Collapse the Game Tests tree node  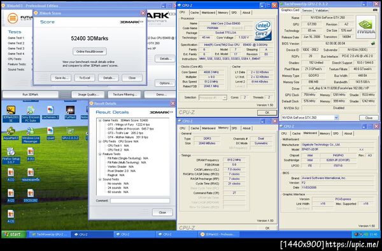[100, 120]
